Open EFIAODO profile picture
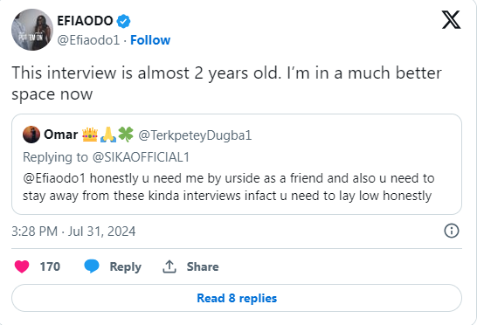 tap(32, 30)
